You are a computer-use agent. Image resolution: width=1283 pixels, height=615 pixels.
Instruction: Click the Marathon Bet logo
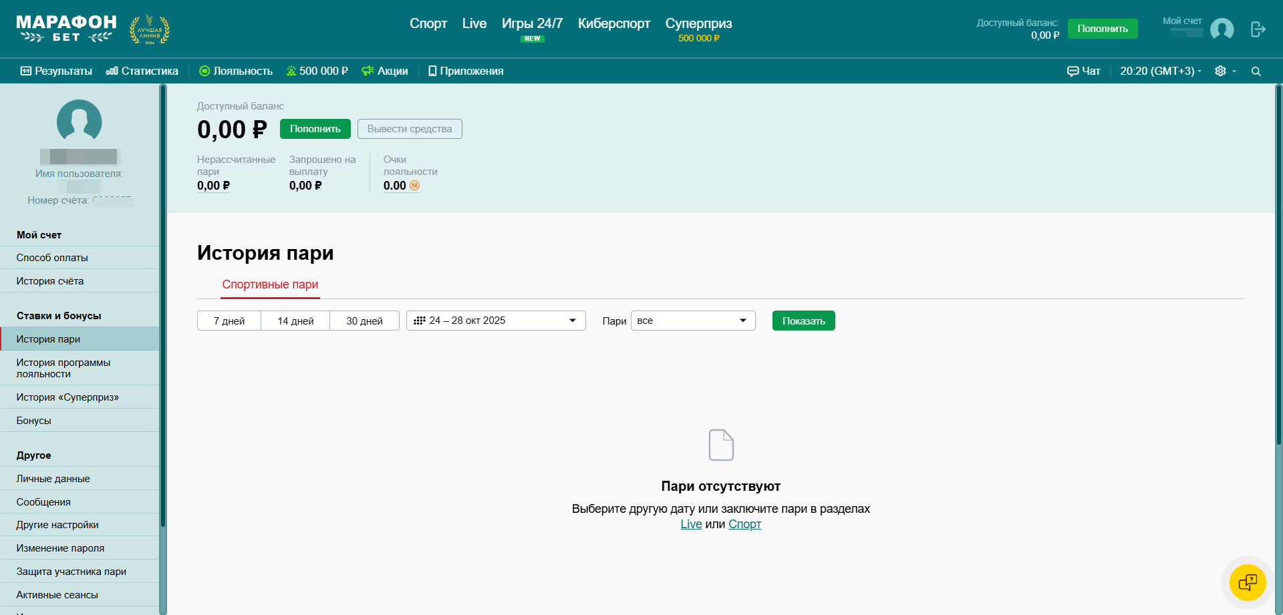pos(66,29)
